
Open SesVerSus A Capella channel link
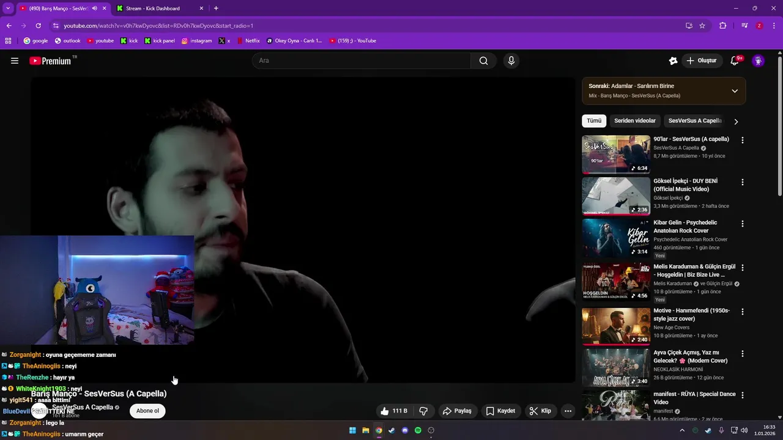coord(83,407)
